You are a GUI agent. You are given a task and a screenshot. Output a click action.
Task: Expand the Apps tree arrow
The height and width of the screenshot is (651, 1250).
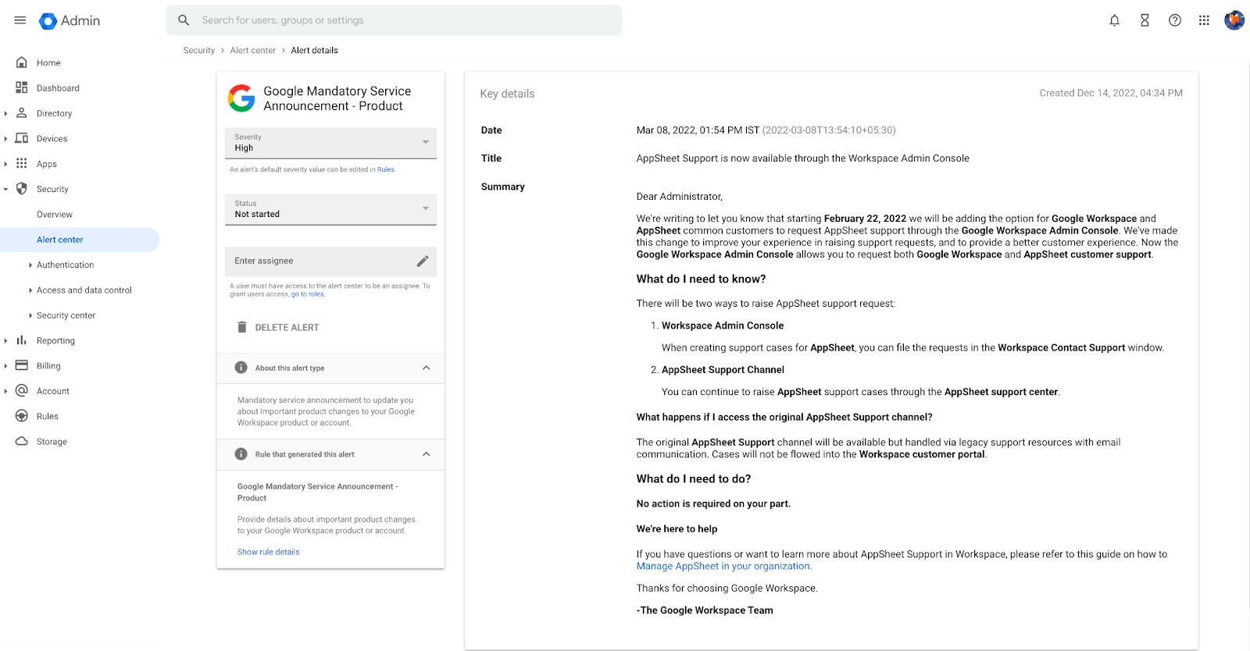(5, 164)
